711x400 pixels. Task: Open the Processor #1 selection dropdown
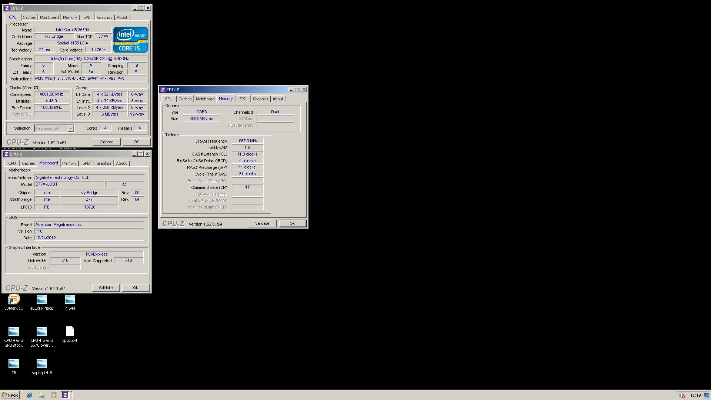point(54,129)
